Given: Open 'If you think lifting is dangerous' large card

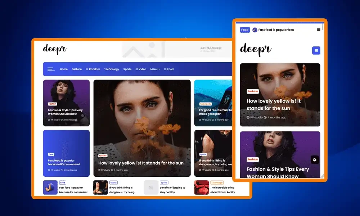Looking at the screenshot, I should click(x=213, y=153).
